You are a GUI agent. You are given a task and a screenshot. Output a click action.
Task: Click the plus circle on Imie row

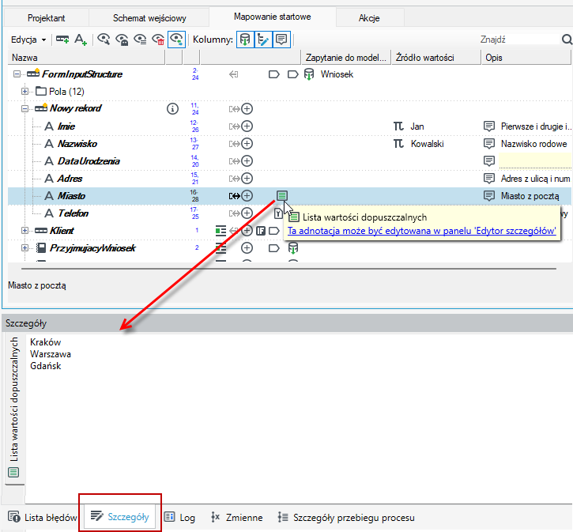tap(247, 126)
